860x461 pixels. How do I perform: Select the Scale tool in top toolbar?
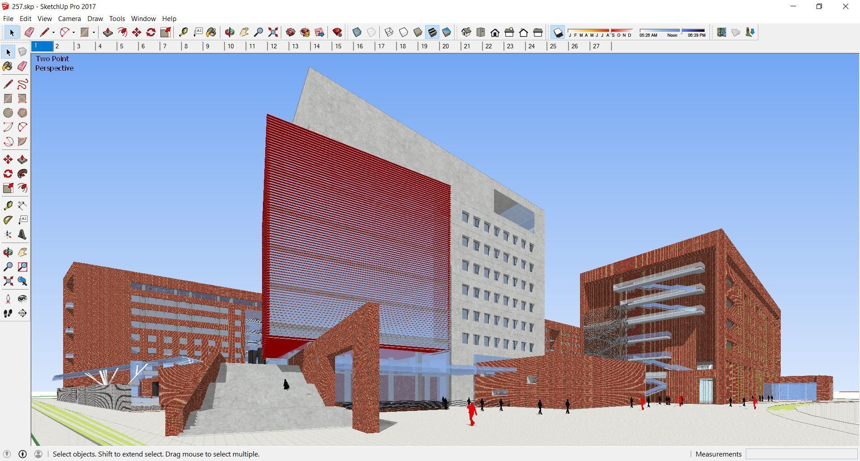click(x=165, y=32)
